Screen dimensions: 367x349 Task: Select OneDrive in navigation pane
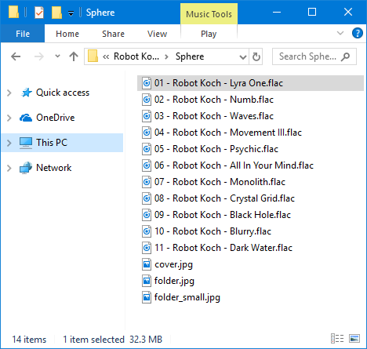[x=56, y=118]
